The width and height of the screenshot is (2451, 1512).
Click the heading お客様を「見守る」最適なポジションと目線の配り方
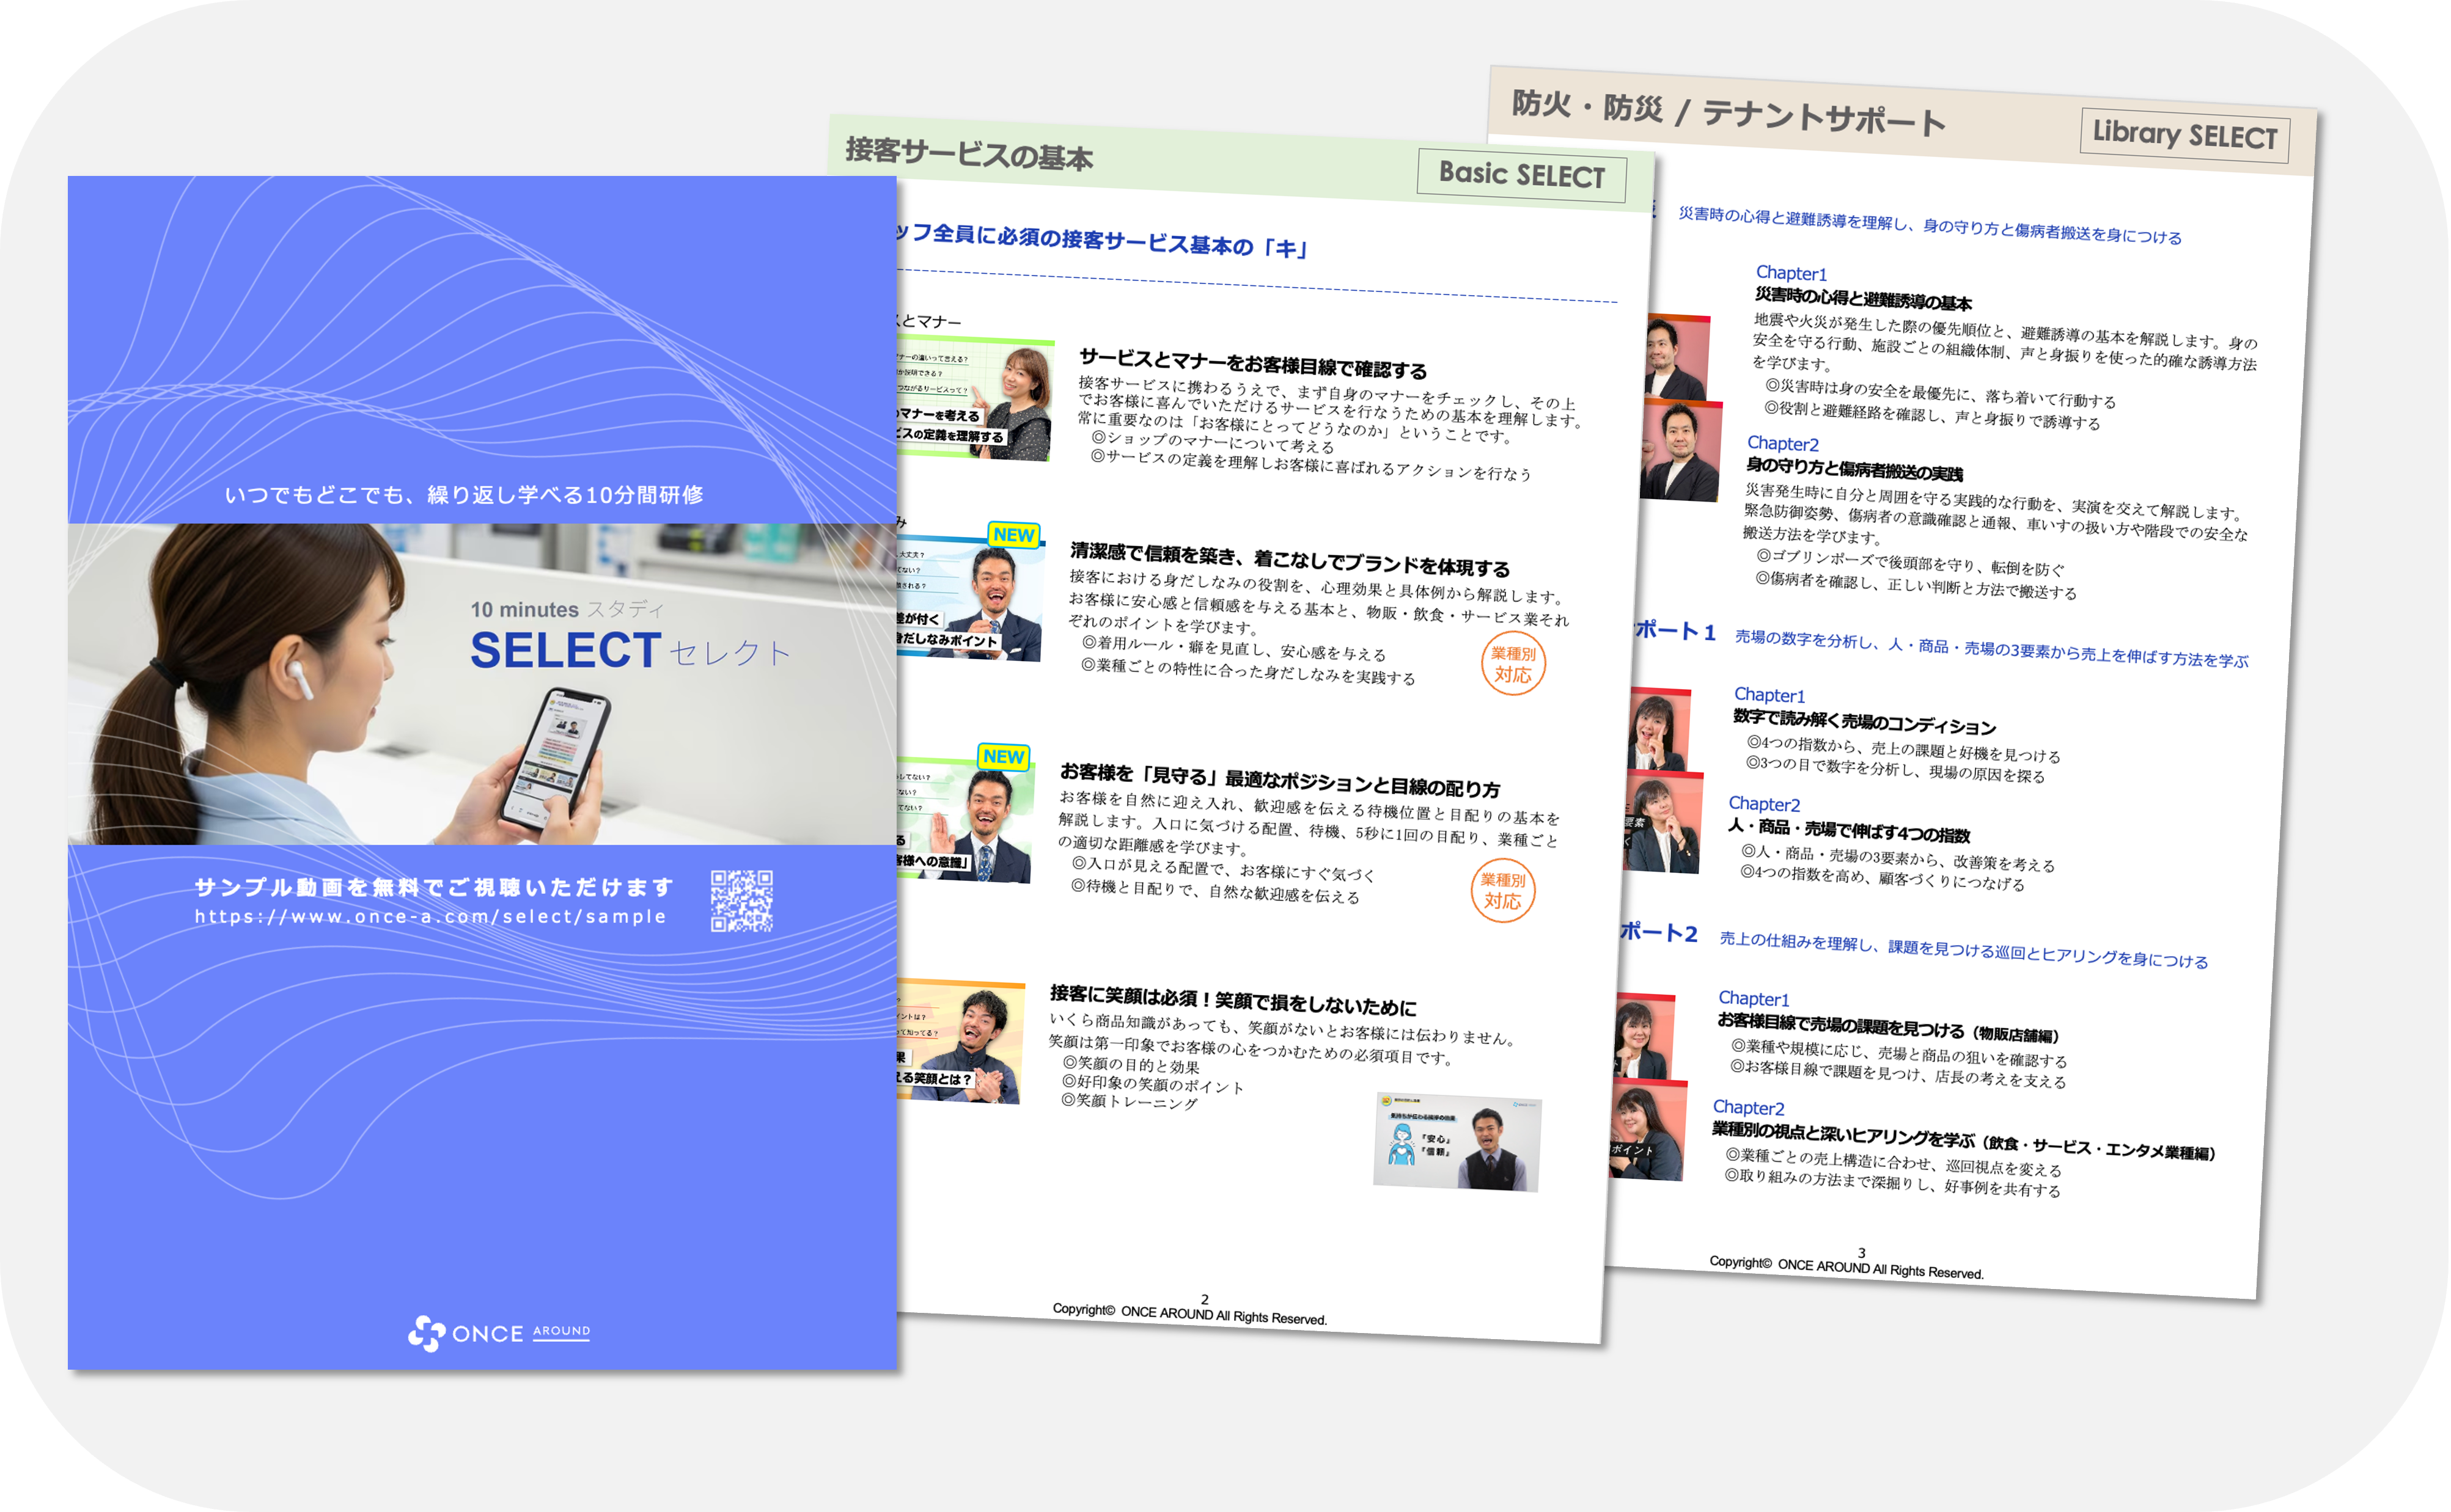[x=1279, y=780]
